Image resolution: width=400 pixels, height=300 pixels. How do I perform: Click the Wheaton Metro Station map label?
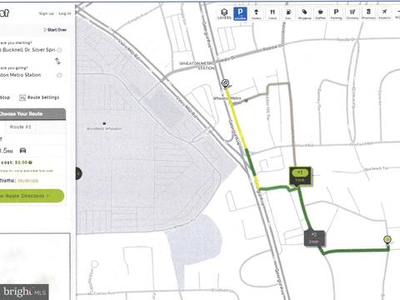[197, 66]
